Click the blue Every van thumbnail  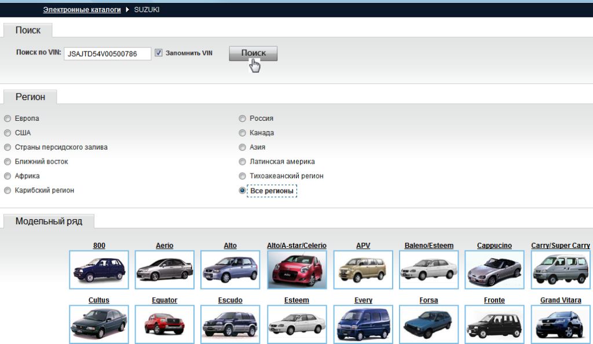click(x=363, y=324)
